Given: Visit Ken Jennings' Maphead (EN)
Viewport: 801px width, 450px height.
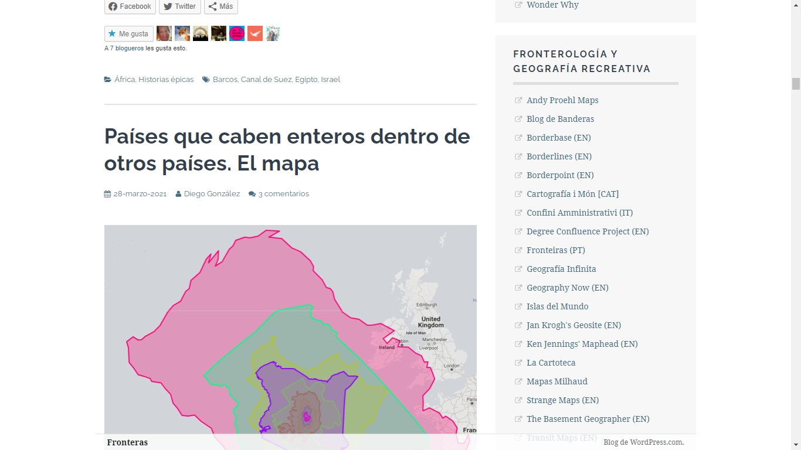Looking at the screenshot, I should pos(582,344).
